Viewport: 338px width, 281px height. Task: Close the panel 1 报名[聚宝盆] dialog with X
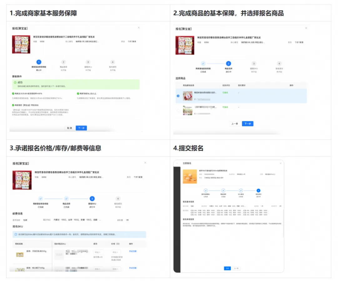pos(139,28)
